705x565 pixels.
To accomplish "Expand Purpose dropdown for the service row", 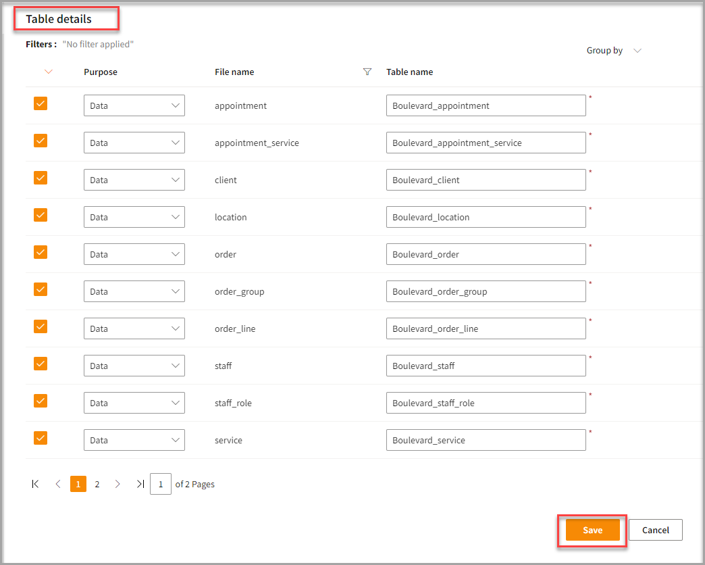I will tap(134, 440).
